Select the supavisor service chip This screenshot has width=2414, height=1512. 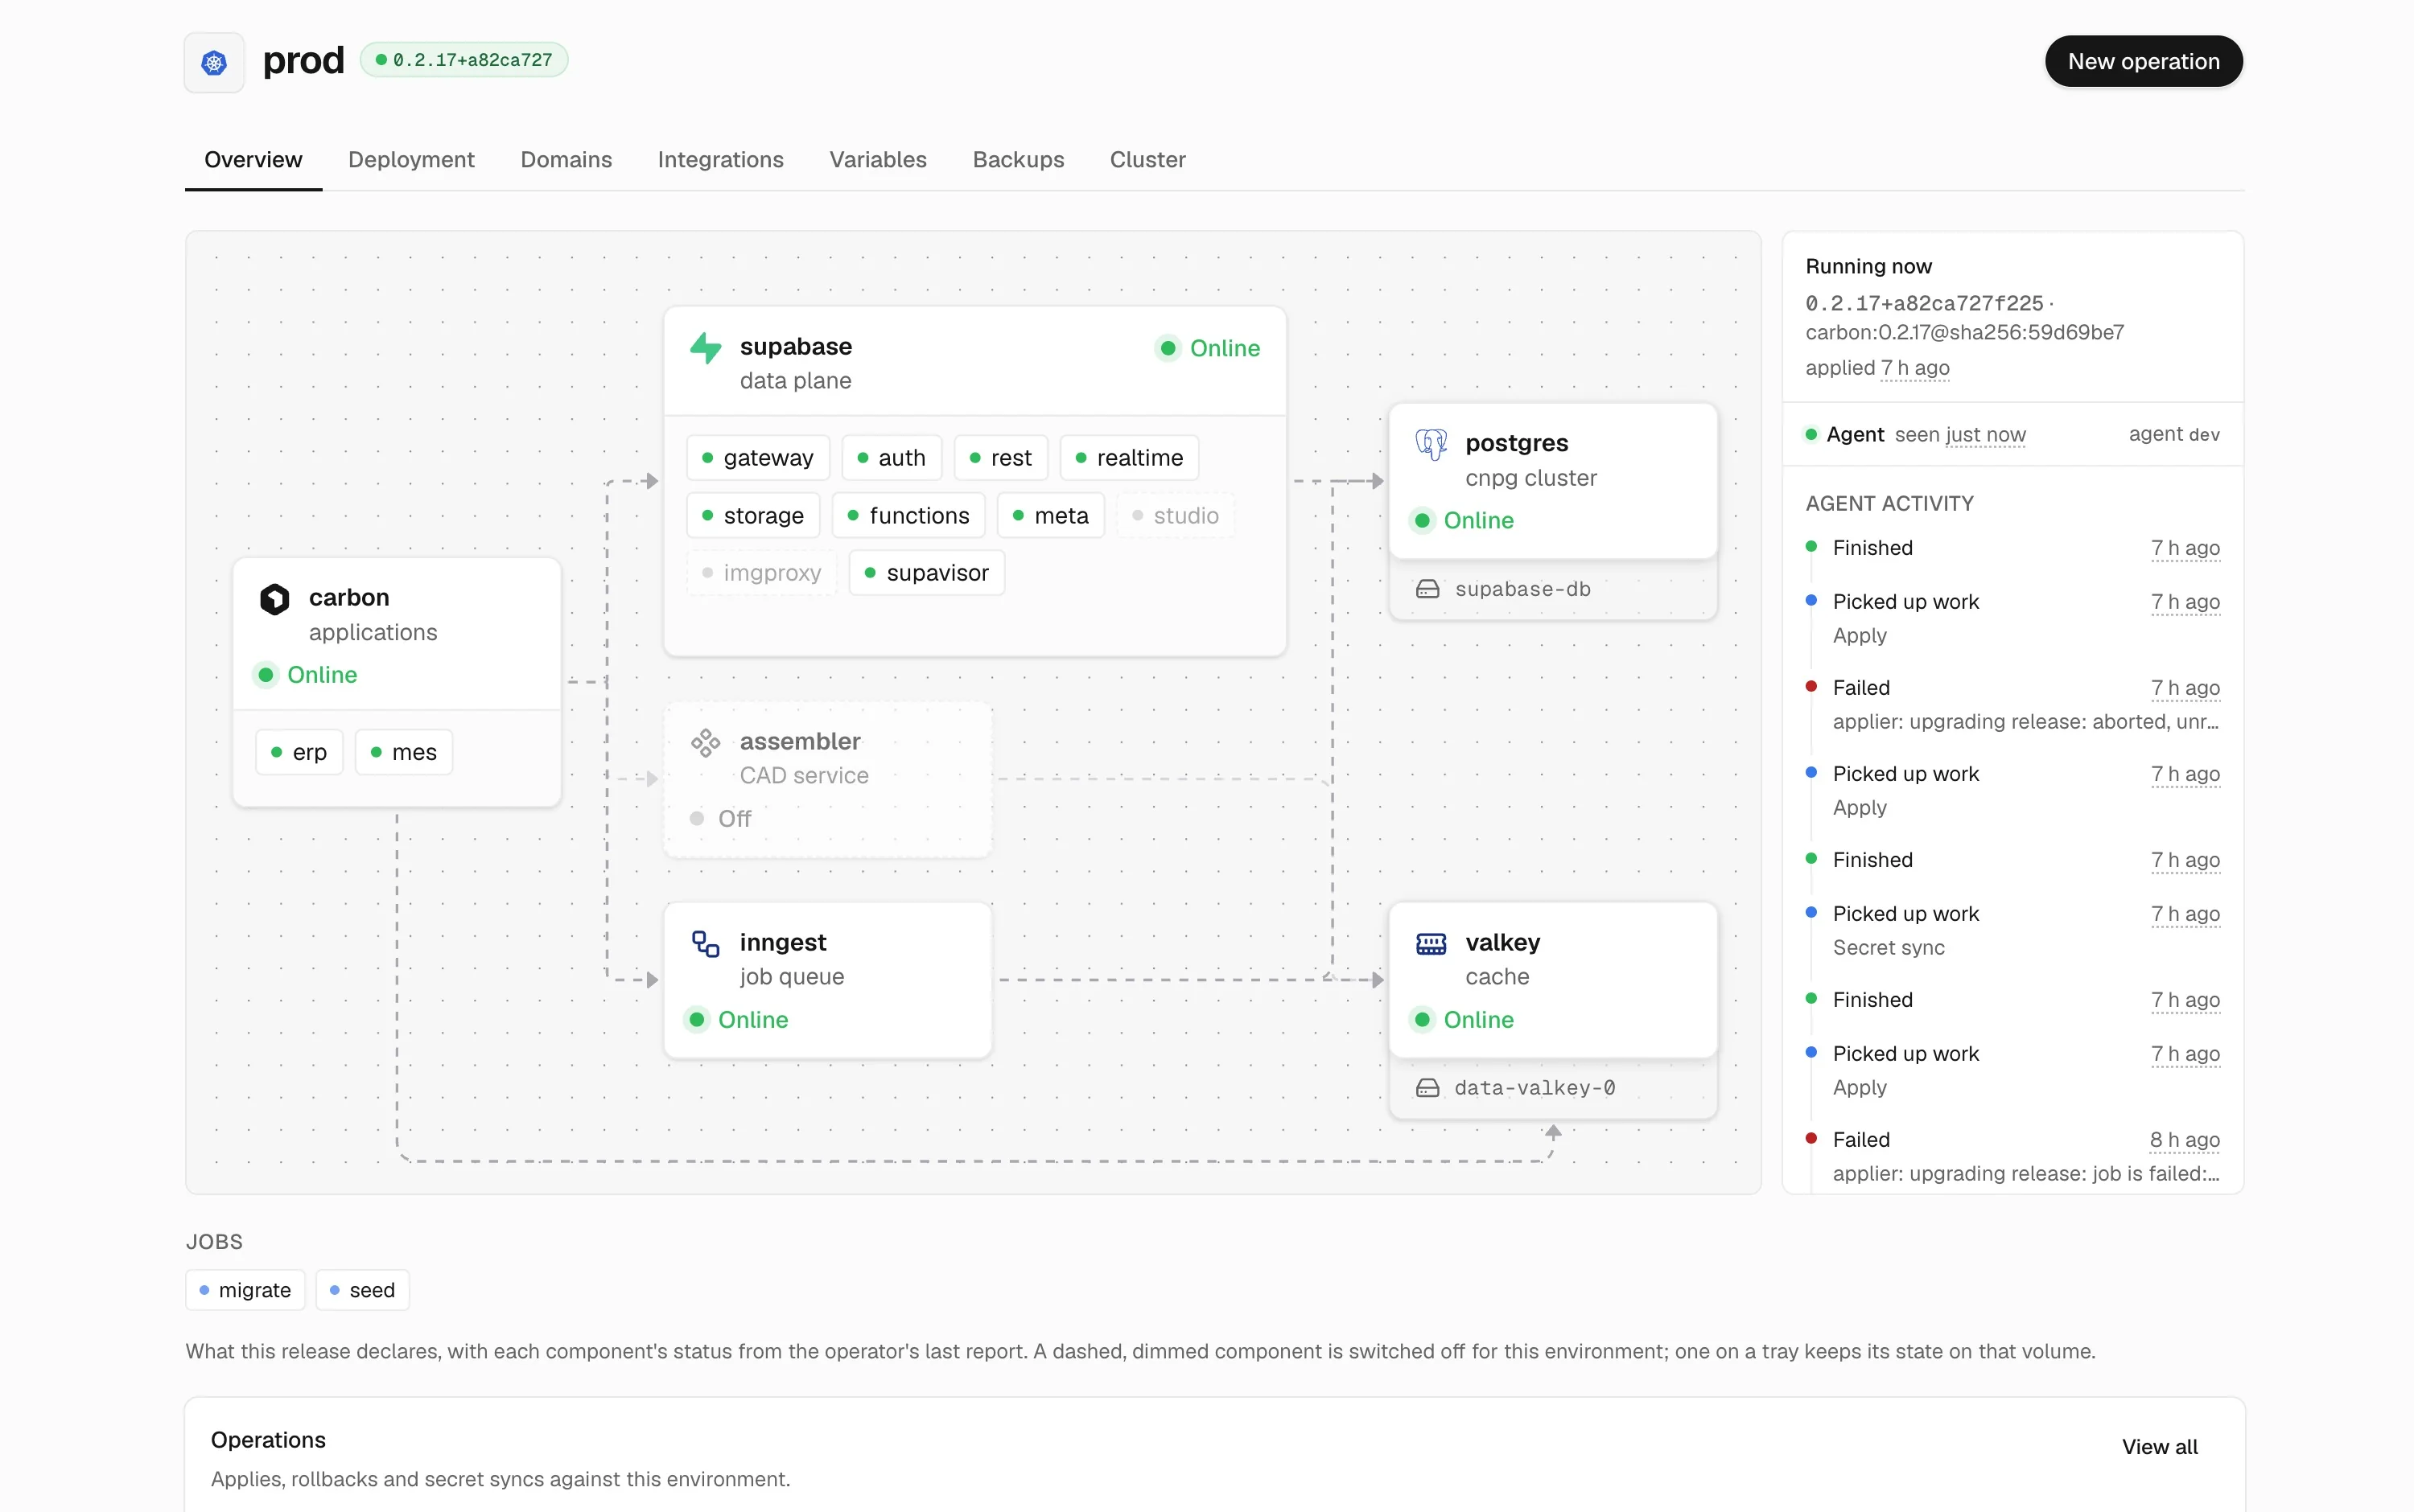(x=926, y=573)
